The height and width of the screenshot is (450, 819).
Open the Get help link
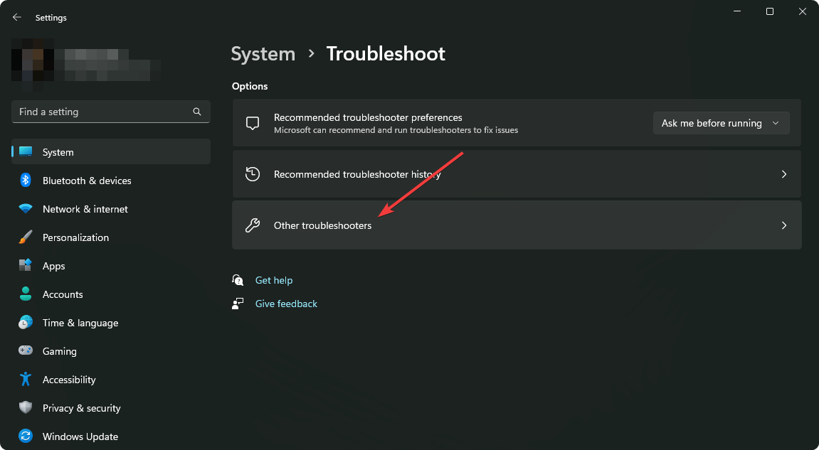click(274, 280)
